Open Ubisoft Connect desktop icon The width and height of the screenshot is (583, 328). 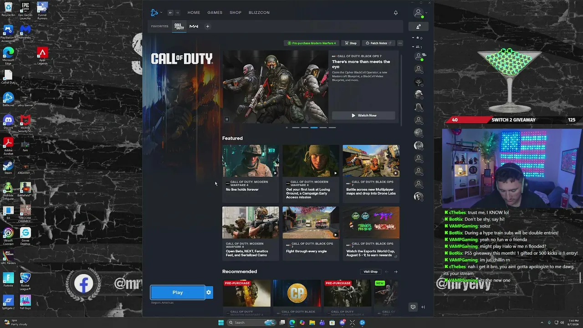click(x=8, y=236)
